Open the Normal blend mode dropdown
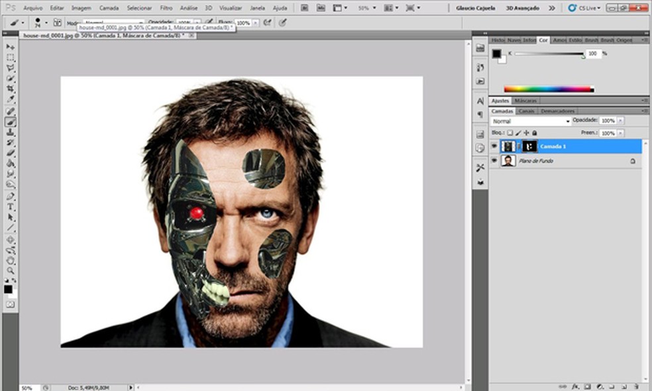Viewport: 652px width, 391px height. [567, 121]
